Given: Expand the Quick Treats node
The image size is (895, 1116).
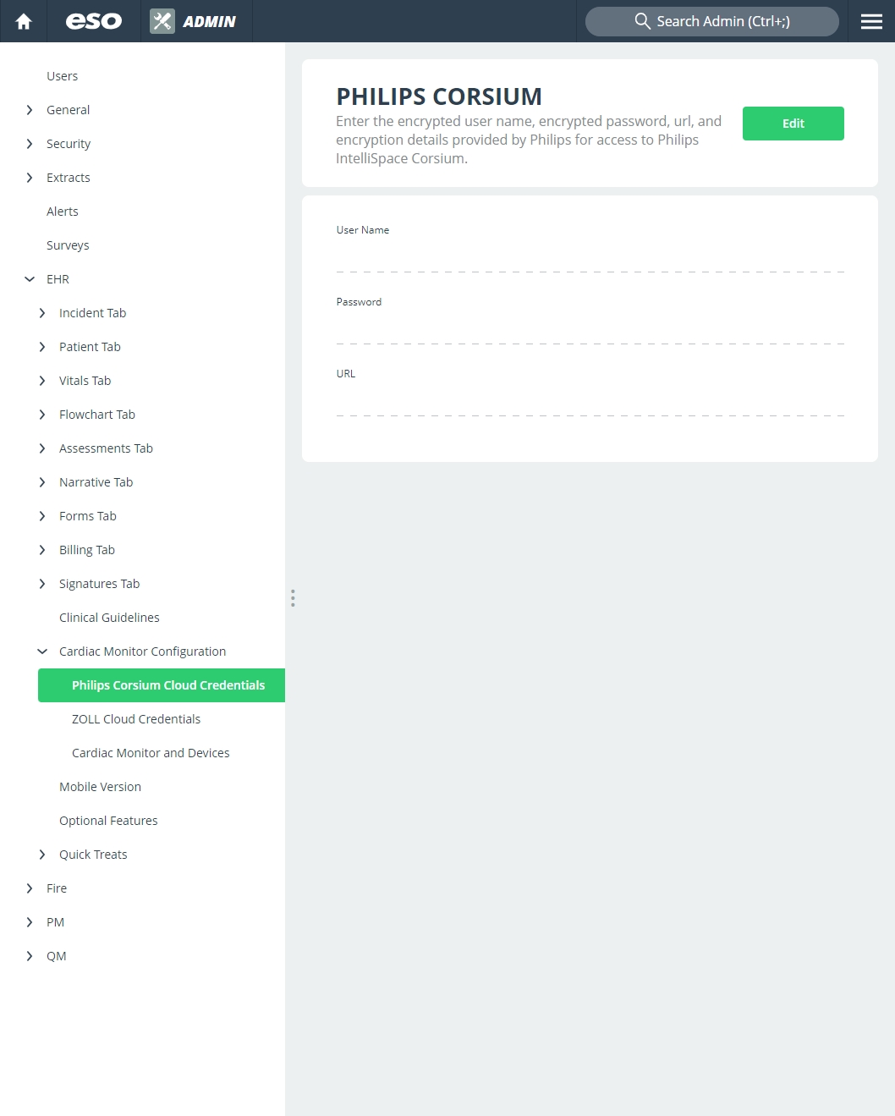Looking at the screenshot, I should [42, 855].
